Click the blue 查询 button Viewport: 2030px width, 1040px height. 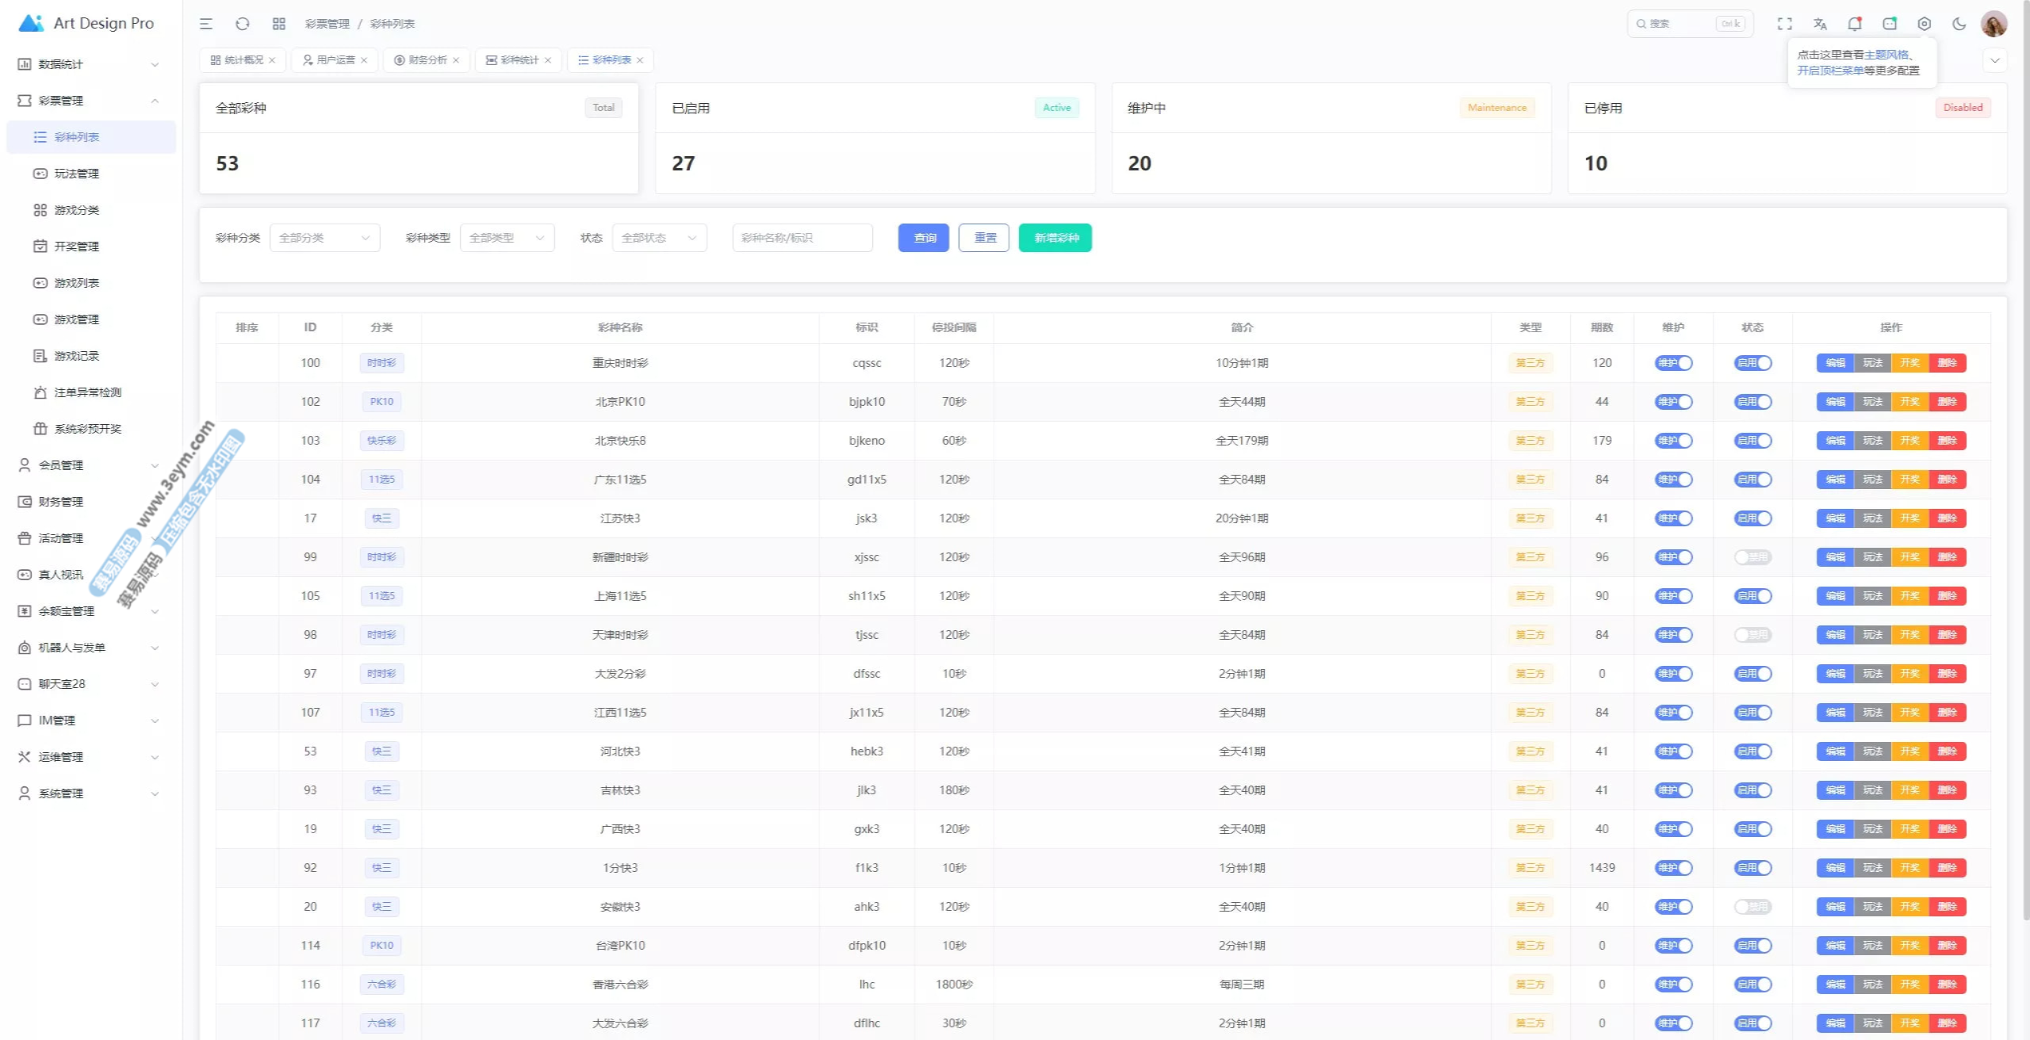tap(923, 238)
